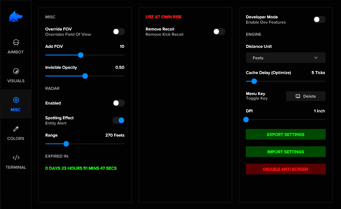
Task: Click the chevron arrow of Distance Unit
Action: coord(316,58)
